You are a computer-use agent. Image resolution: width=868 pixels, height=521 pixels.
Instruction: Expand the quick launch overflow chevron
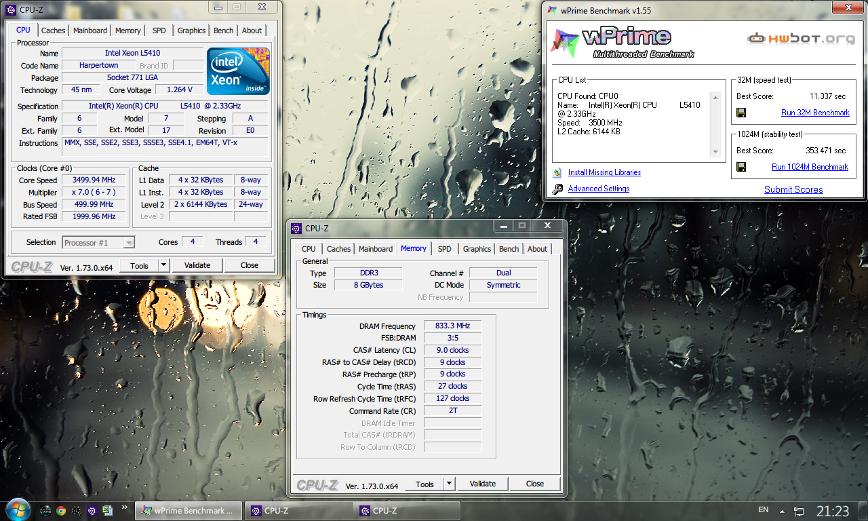[125, 507]
